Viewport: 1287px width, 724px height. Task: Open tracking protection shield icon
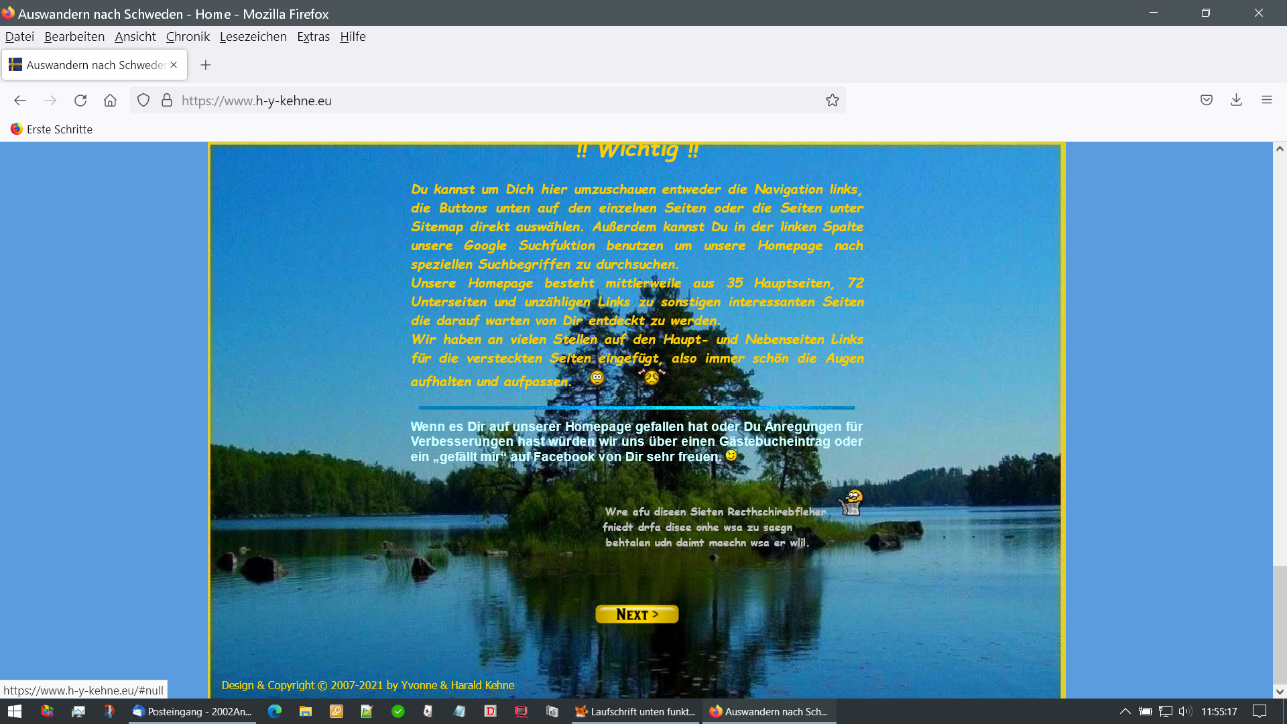tap(143, 101)
